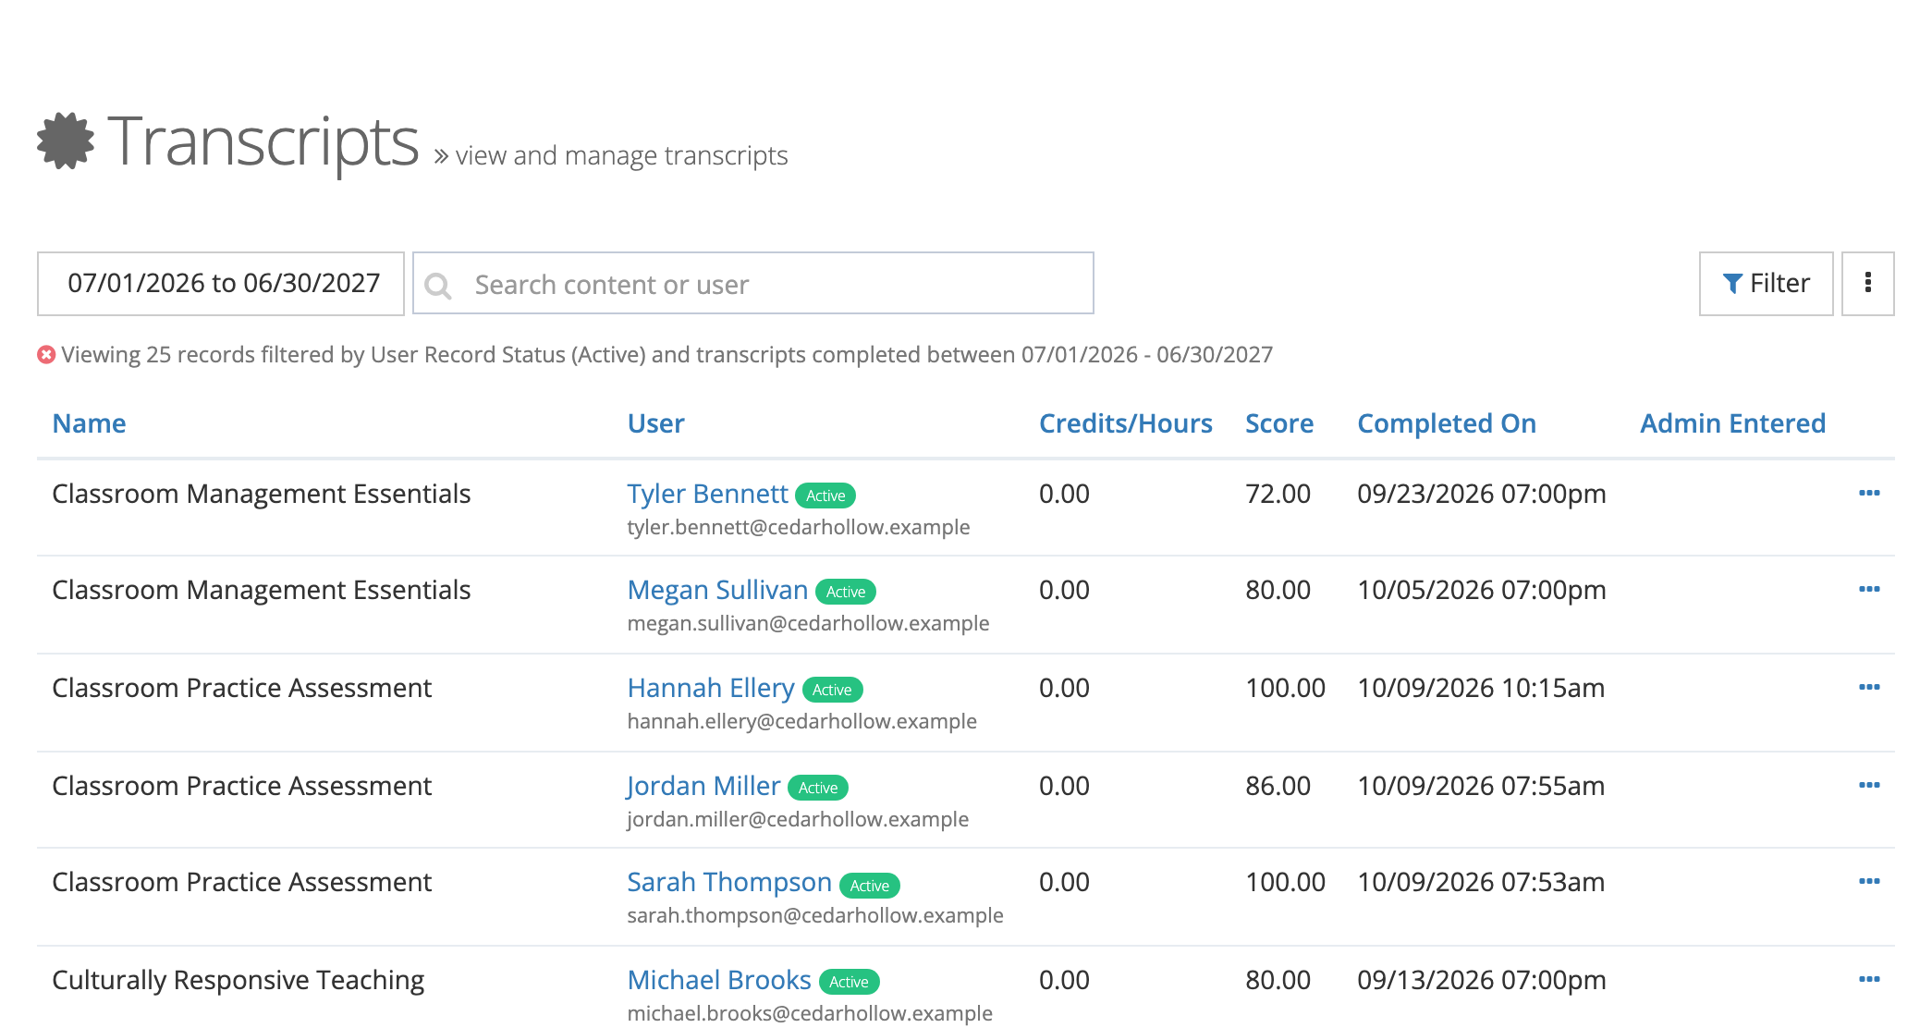The height and width of the screenshot is (1028, 1932).
Task: Open Hannah Ellery's user profile
Action: pos(711,688)
